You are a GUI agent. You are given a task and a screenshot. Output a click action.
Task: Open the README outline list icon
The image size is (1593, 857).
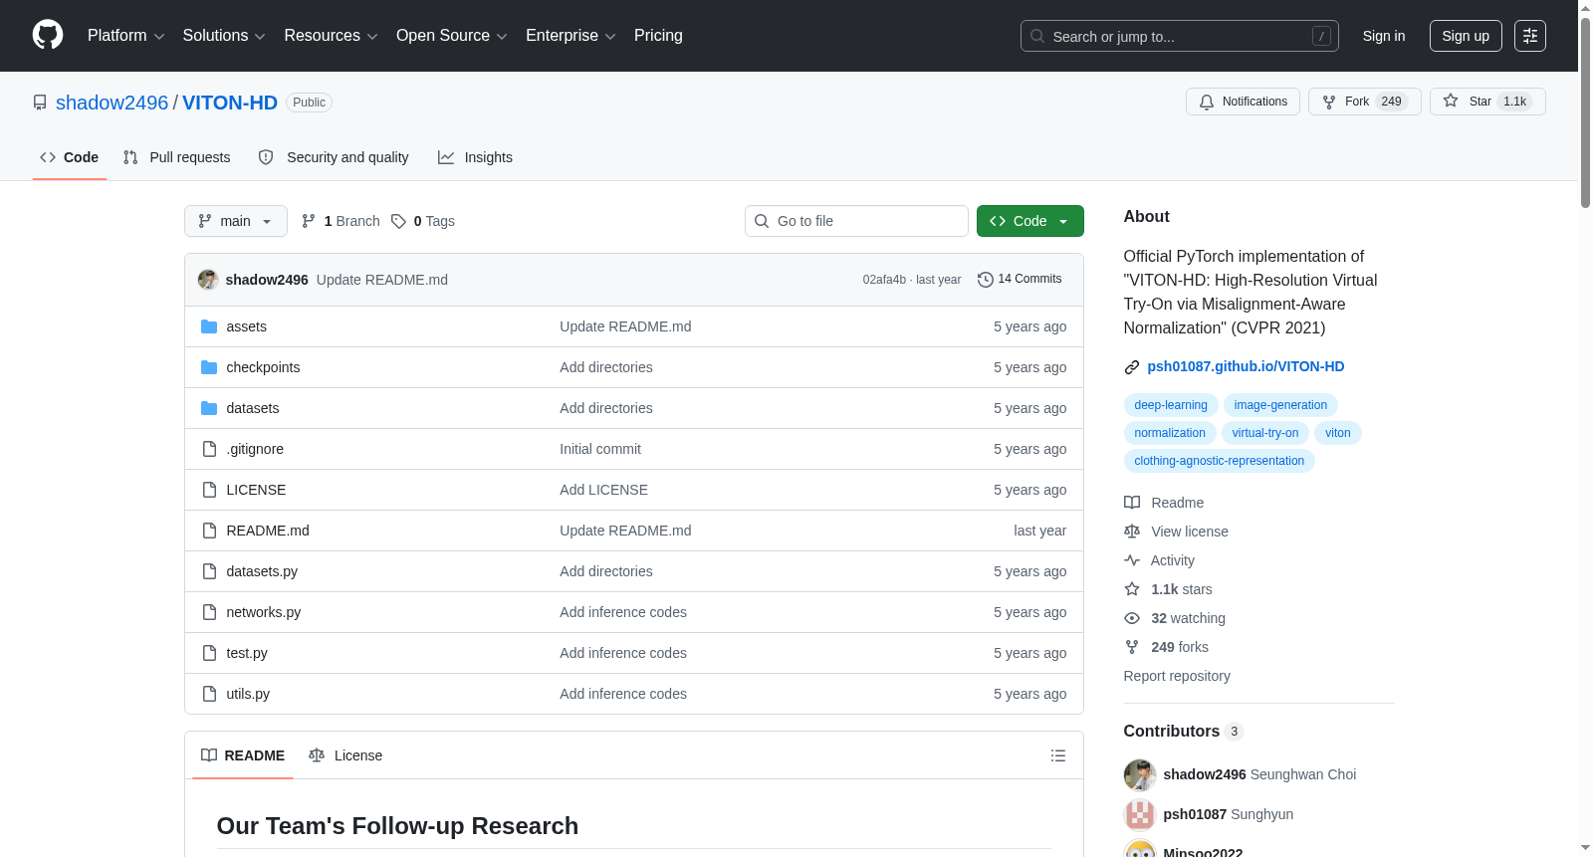click(x=1058, y=755)
